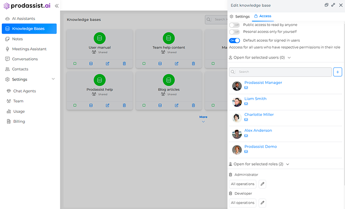Click All operations button for Administrator
Viewport: 345px width, 209px height.
click(242, 184)
